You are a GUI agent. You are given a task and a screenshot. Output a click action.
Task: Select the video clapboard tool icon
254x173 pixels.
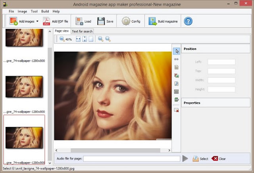(x=176, y=92)
